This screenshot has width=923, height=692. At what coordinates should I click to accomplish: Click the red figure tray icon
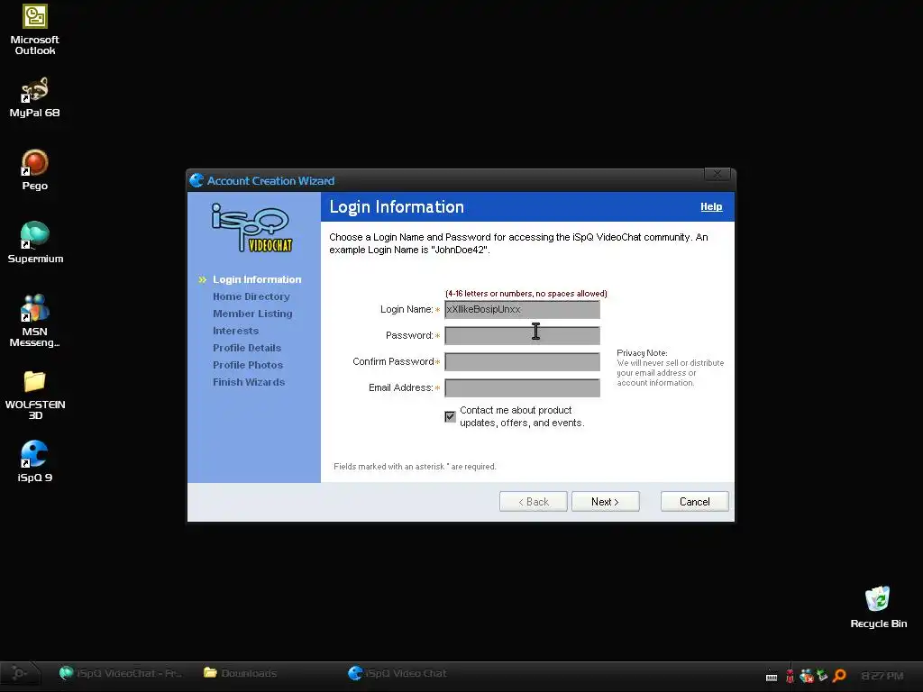click(x=790, y=676)
